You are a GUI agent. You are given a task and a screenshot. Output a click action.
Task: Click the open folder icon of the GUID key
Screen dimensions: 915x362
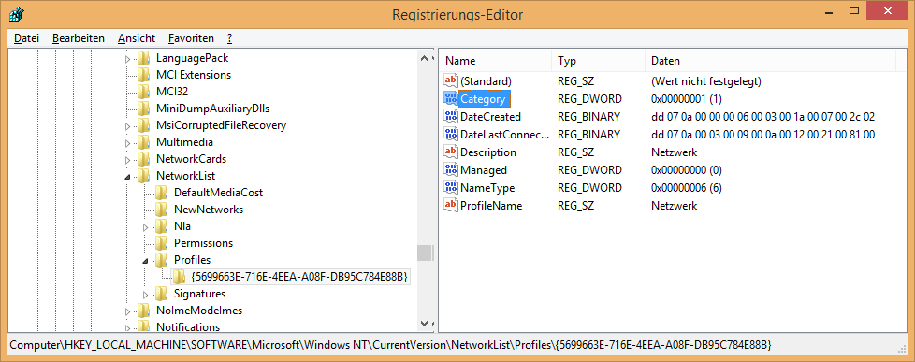[x=179, y=276]
